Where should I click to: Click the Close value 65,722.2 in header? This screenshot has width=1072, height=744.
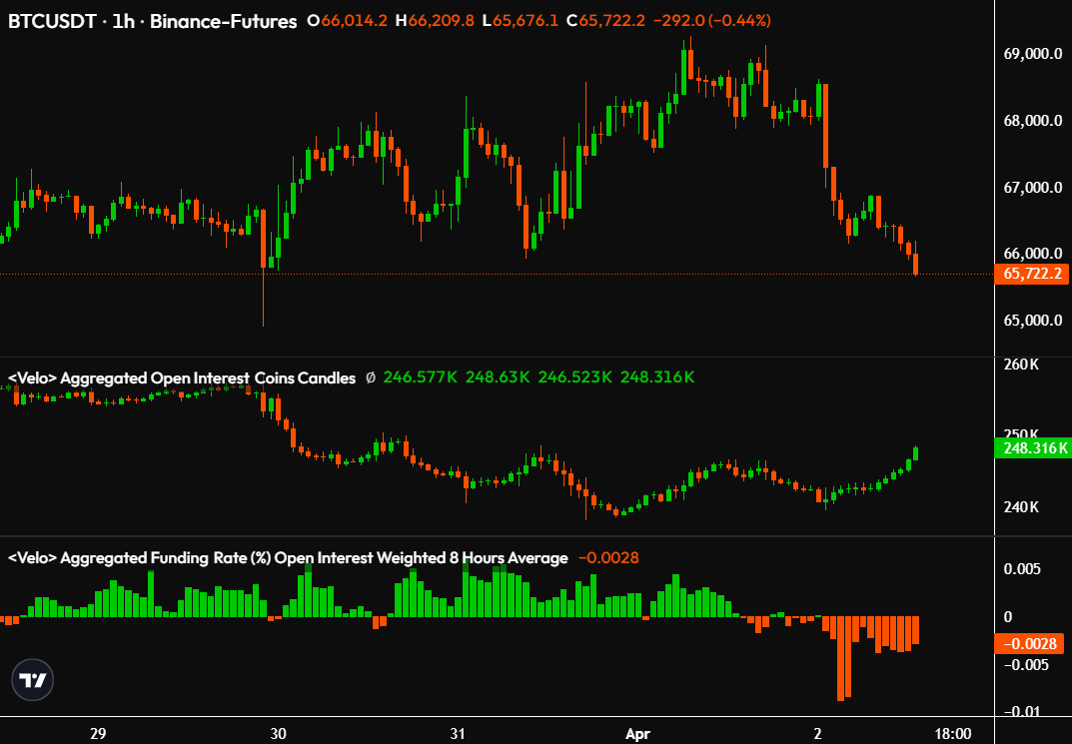click(x=611, y=21)
